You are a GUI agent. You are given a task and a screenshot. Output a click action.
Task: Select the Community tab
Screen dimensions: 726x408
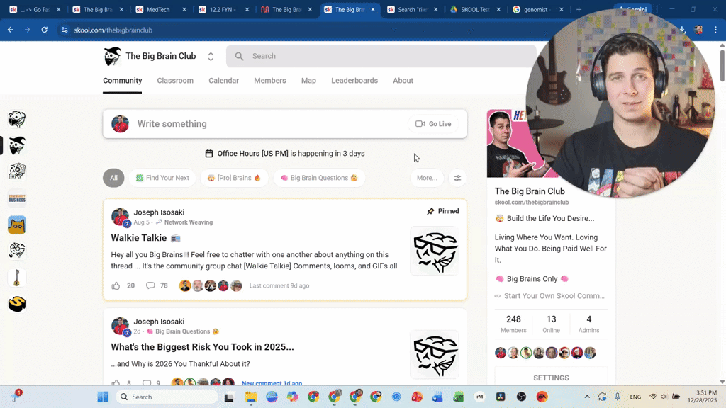pos(122,81)
